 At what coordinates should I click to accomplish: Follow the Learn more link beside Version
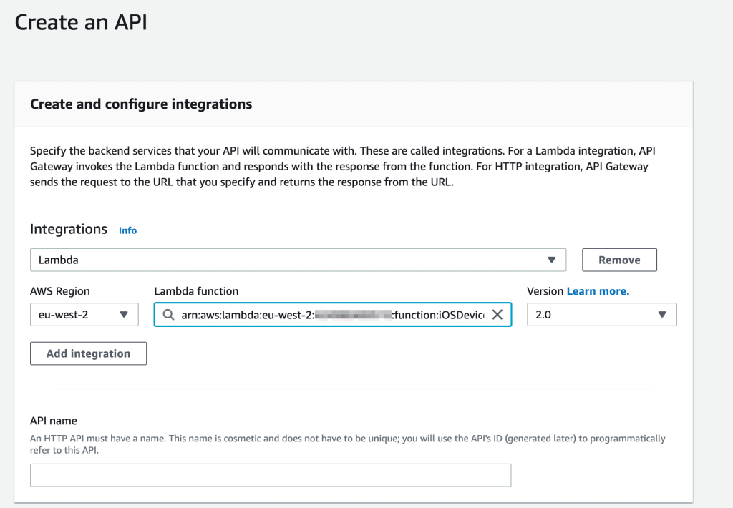598,291
